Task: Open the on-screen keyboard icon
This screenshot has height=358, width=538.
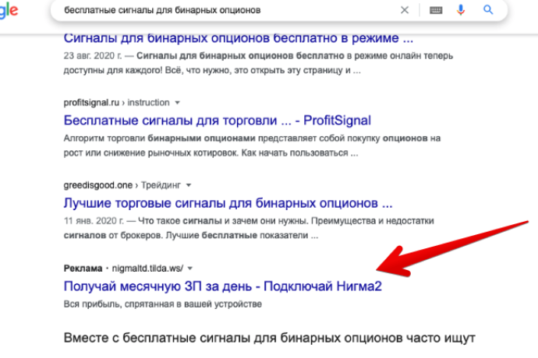Action: point(436,10)
